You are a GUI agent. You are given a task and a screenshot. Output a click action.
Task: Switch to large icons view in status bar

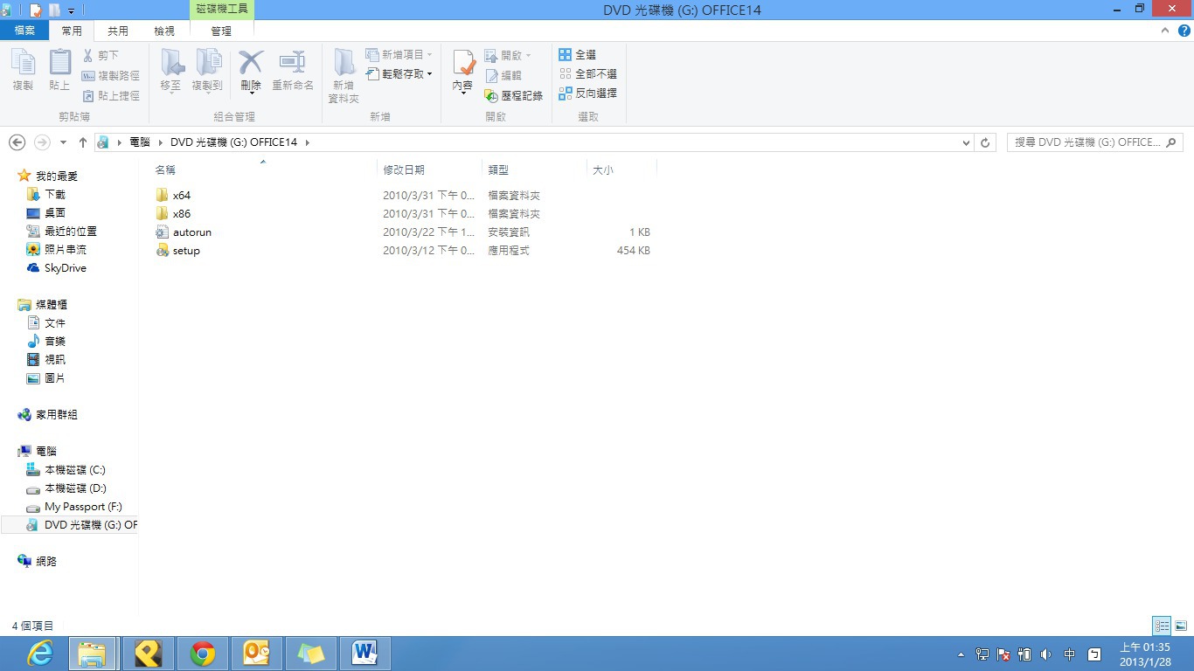coord(1181,626)
